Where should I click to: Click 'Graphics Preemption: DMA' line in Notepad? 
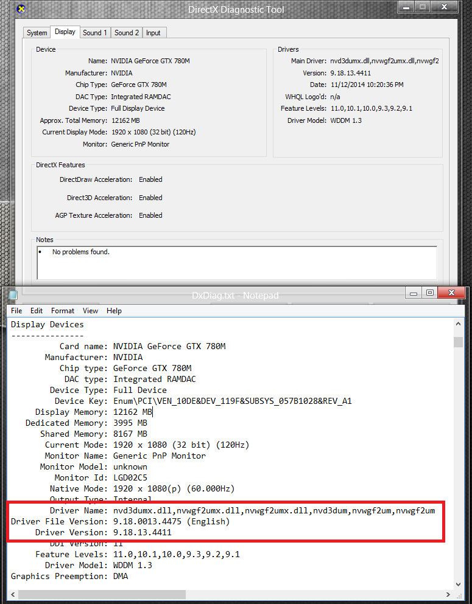click(69, 576)
